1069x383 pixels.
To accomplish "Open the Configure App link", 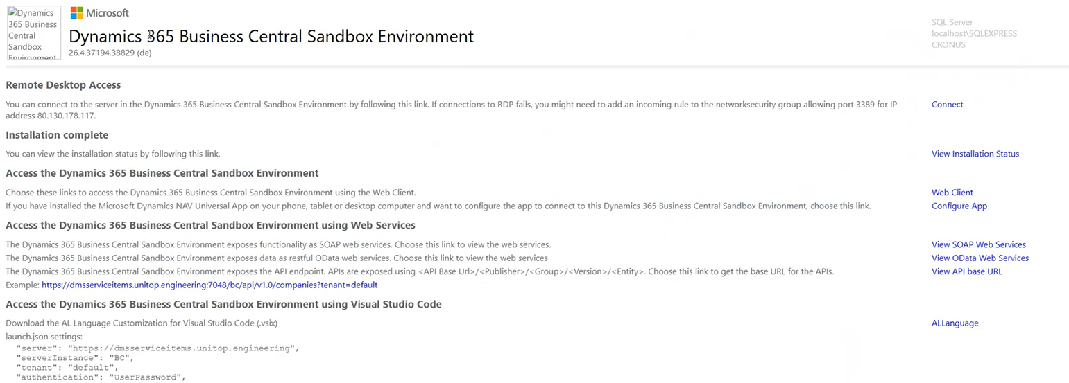I will (x=959, y=206).
